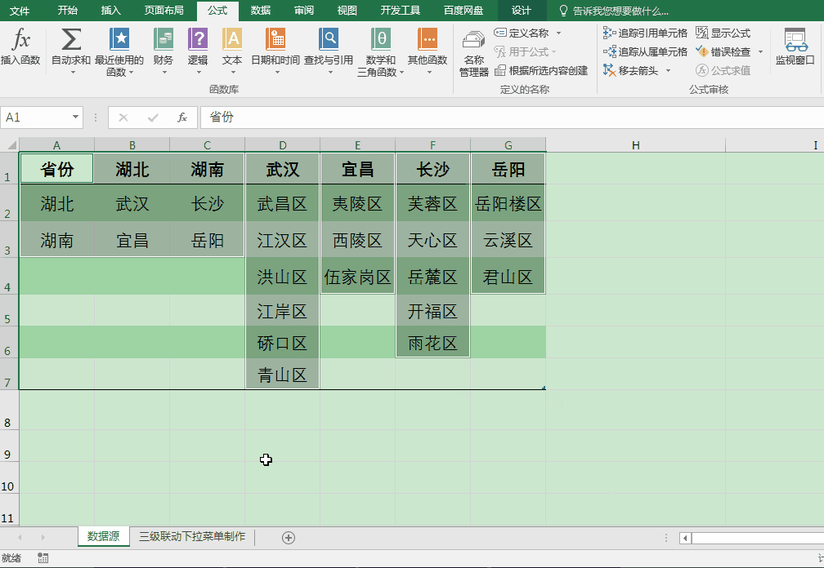Open the File (文件) tab
This screenshot has height=568, width=824.
[20, 11]
